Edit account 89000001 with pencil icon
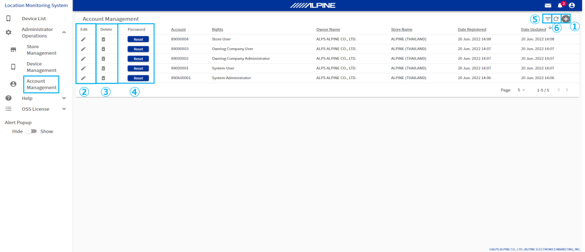 pos(83,68)
